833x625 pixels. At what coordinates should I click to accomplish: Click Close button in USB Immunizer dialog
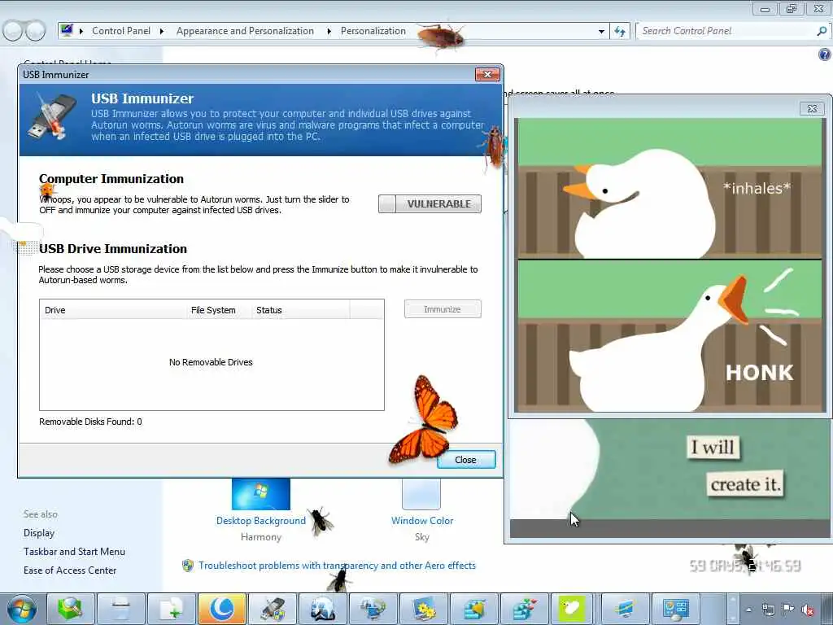click(x=466, y=460)
